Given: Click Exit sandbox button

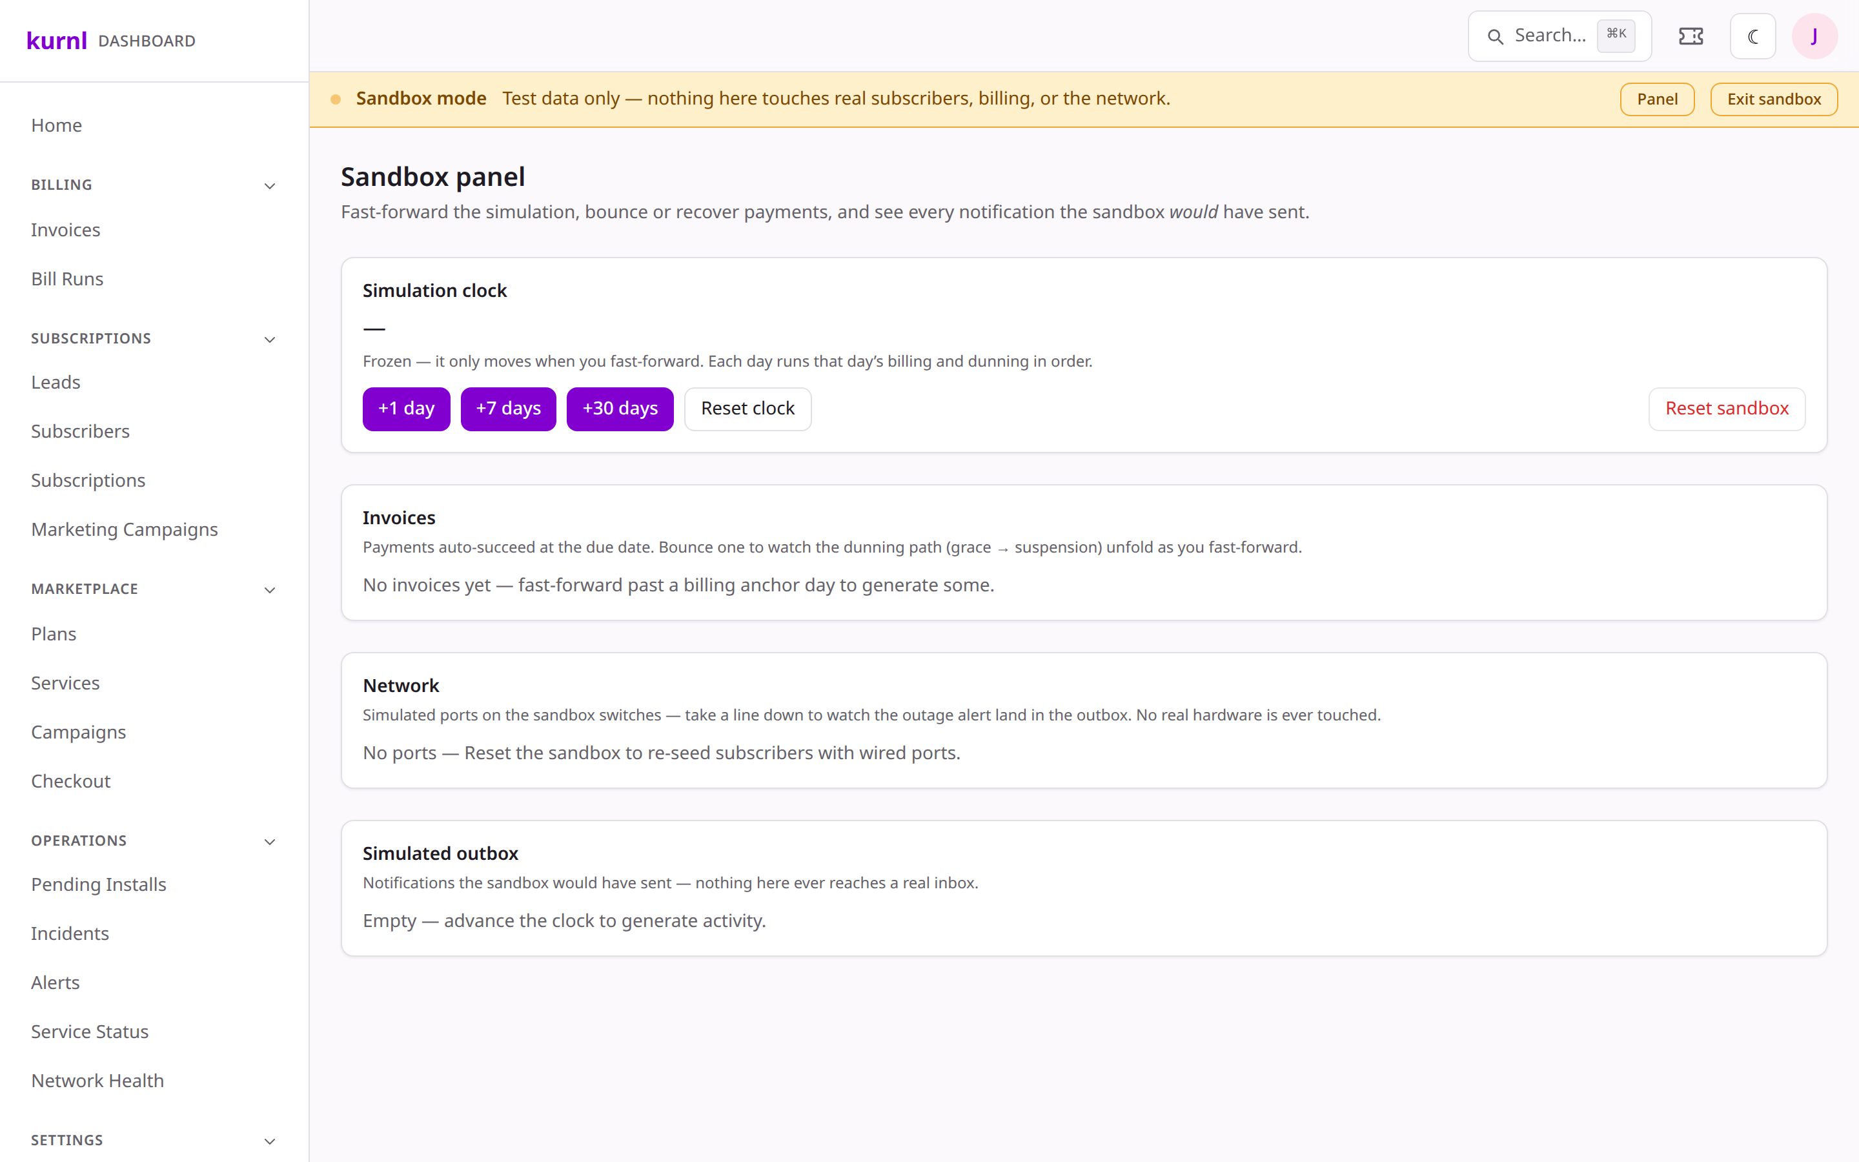Looking at the screenshot, I should [x=1774, y=99].
